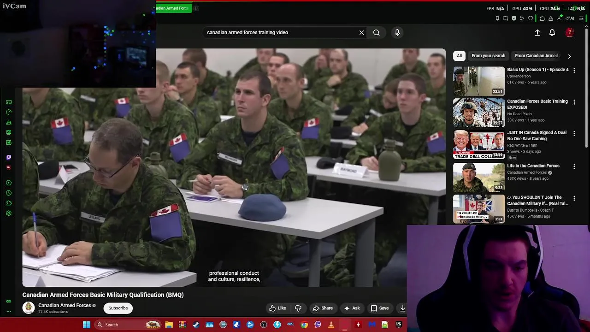The height and width of the screenshot is (332, 590).
Task: Open File Explorer from taskbar
Action: point(169,325)
